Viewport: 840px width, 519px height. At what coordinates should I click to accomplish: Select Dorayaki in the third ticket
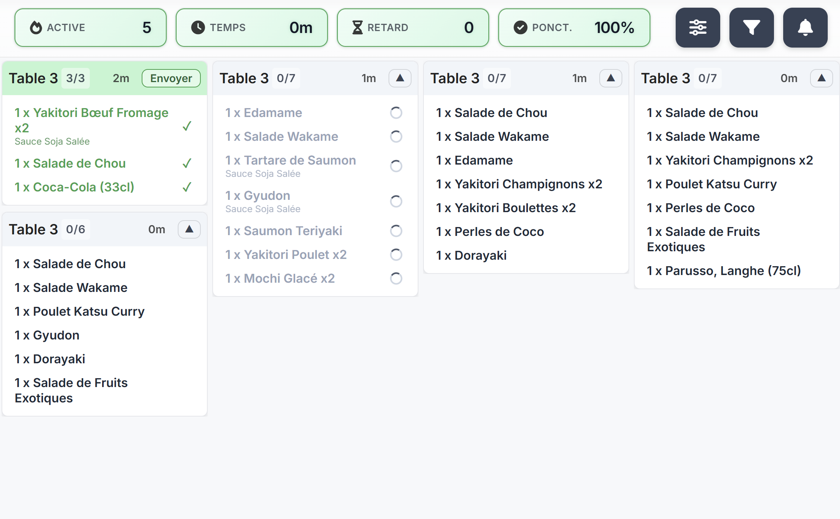coord(471,255)
